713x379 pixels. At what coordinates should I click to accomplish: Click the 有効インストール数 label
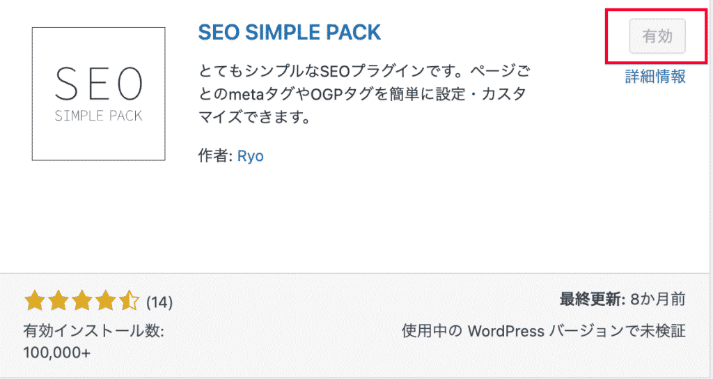[93, 330]
